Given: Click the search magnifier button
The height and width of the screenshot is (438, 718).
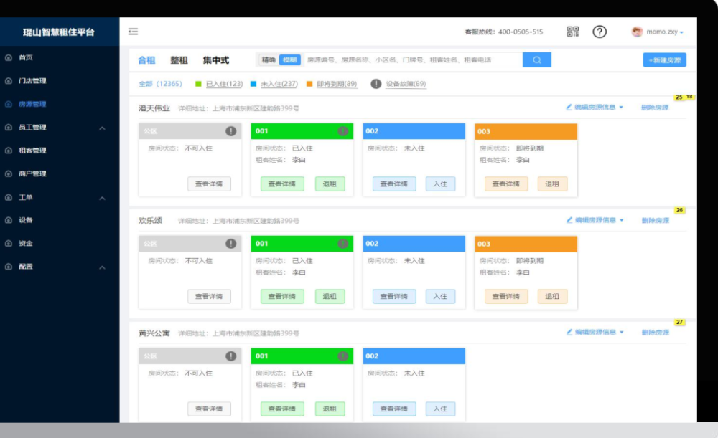Looking at the screenshot, I should pos(537,60).
